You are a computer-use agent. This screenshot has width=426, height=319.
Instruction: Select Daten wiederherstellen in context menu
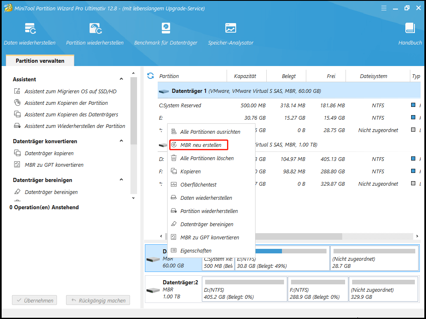(211, 198)
